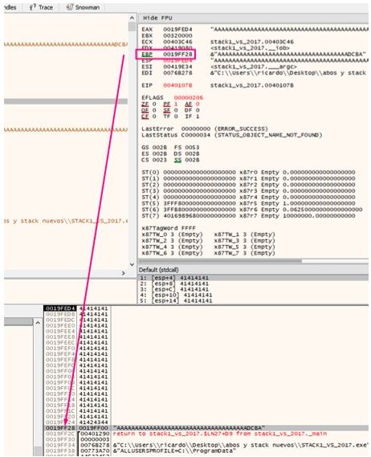The image size is (371, 457).
Task: Click the Snowman tab icon
Action: pyautogui.click(x=69, y=7)
